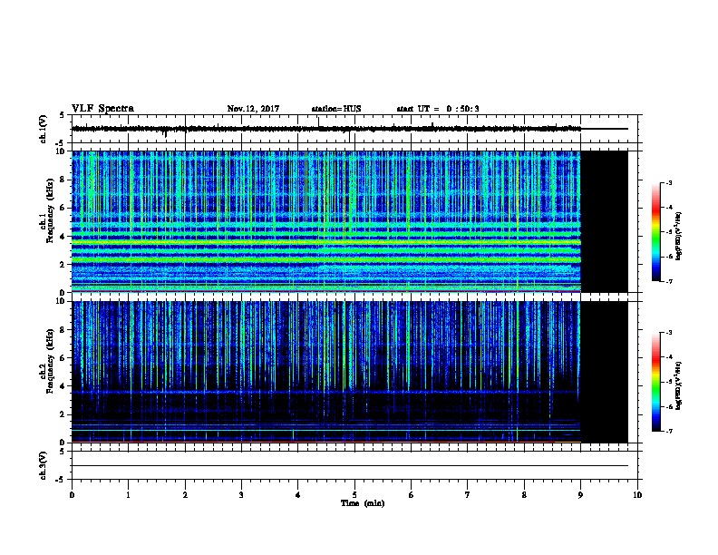Click the black data-gap region in ch.2 spectrogram
The width and height of the screenshot is (718, 555).
pos(605,372)
